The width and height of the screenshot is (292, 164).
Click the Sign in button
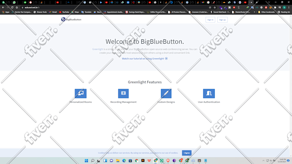(x=210, y=20)
